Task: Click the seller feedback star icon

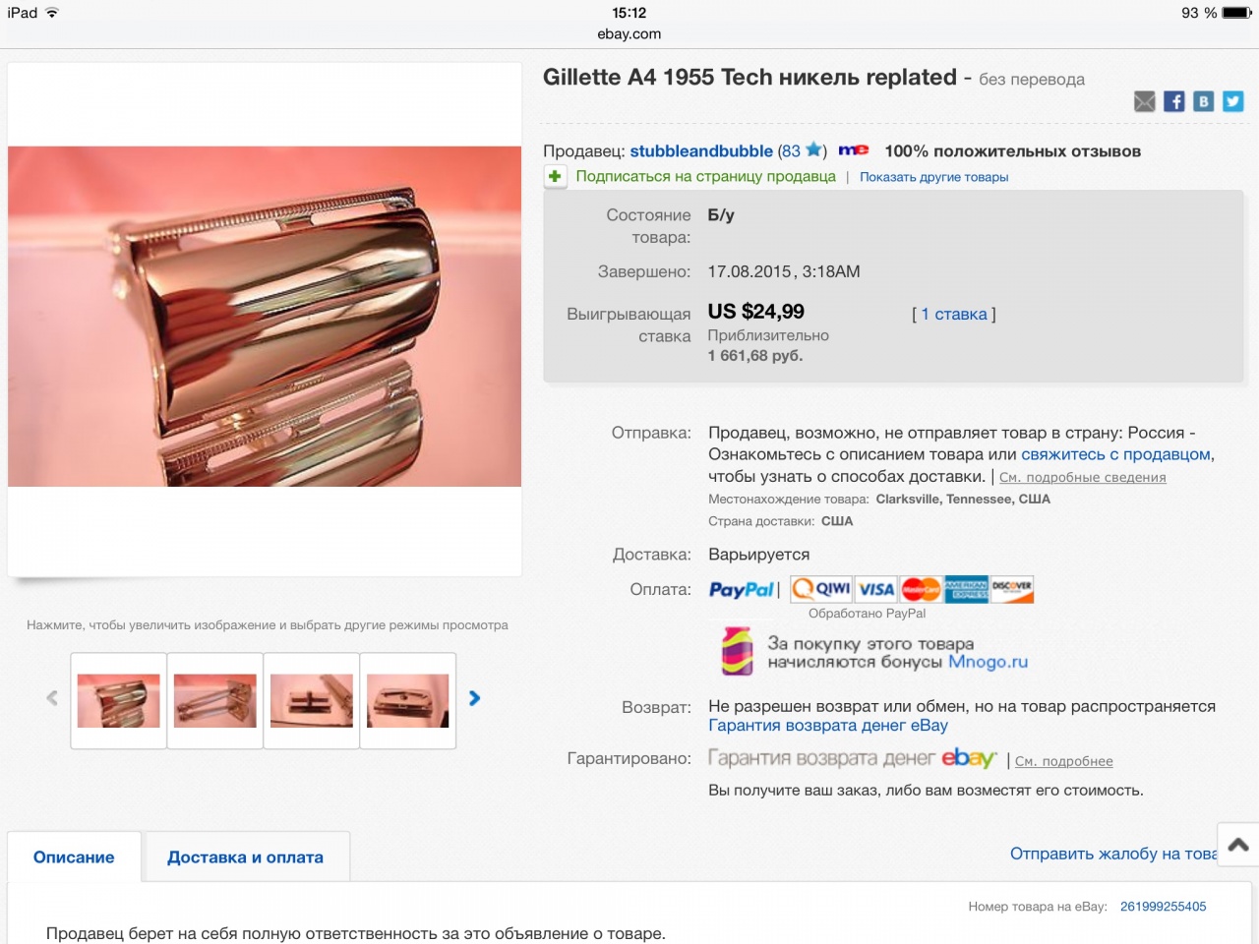Action: click(x=813, y=150)
